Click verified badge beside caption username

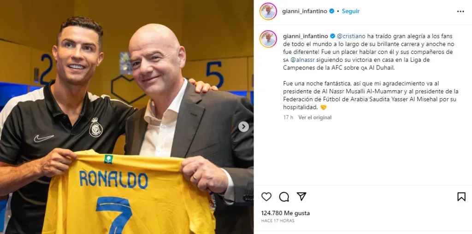click(333, 36)
